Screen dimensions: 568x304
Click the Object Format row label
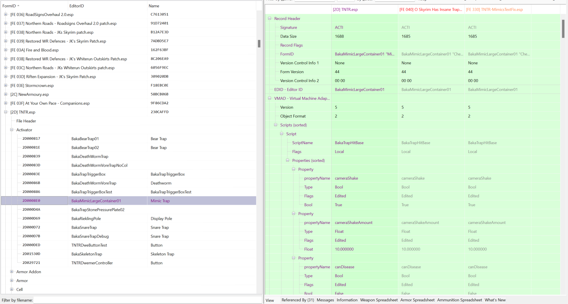(x=293, y=116)
